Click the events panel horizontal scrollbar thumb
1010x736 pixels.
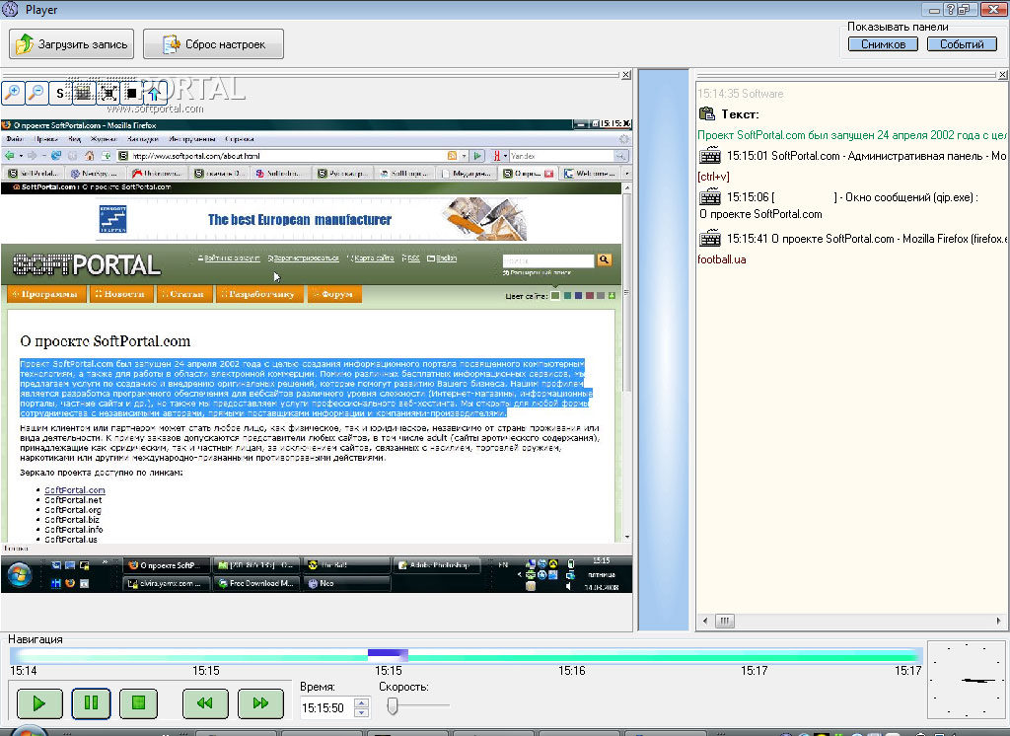(725, 622)
